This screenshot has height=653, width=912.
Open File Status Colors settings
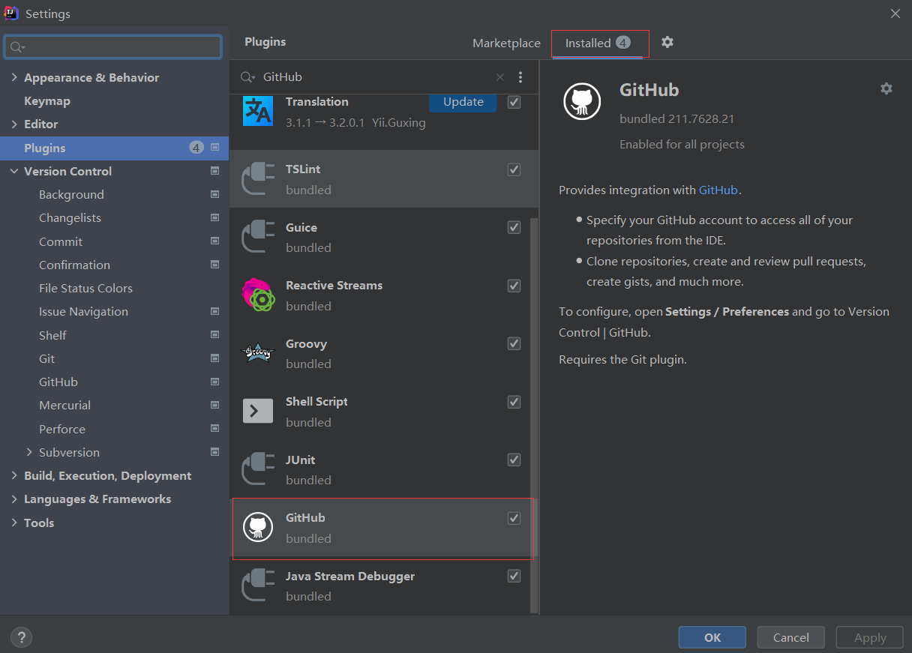pyautogui.click(x=85, y=288)
